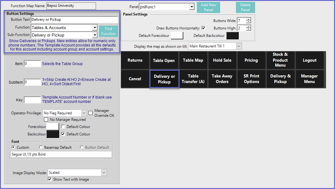The width and height of the screenshot is (335, 189).
Task: Select the Pricing map button
Action: [x=251, y=60]
